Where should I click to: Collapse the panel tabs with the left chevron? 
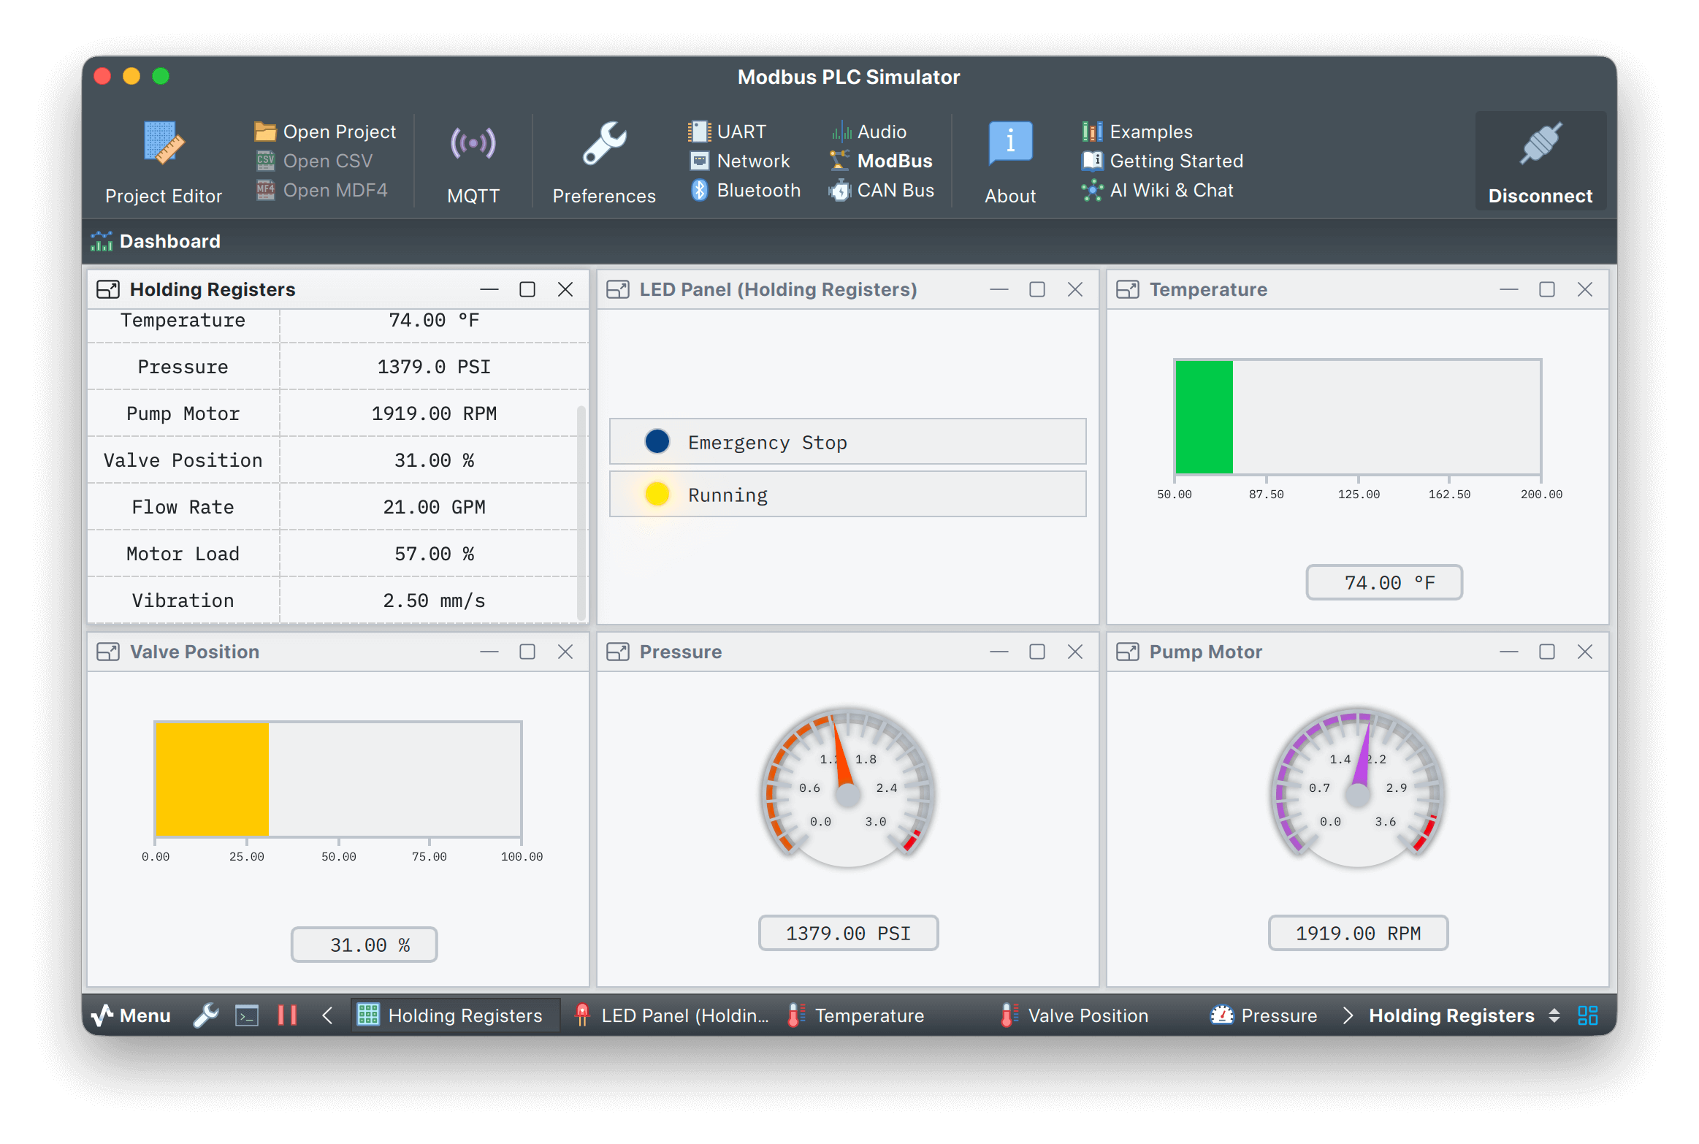point(327,1015)
